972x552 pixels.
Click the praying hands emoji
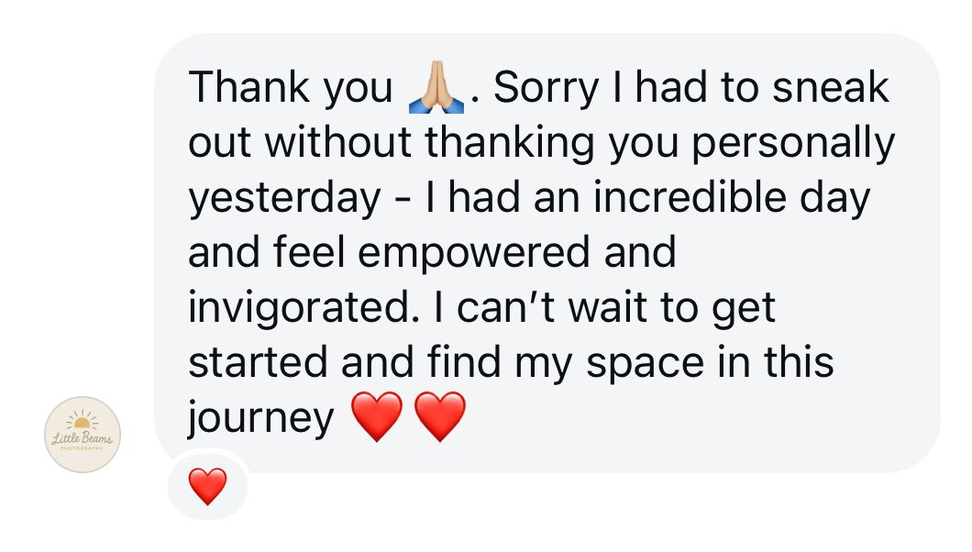tap(436, 89)
